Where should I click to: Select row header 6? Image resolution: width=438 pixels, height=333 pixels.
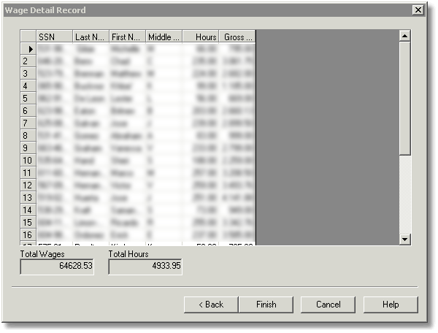28,111
